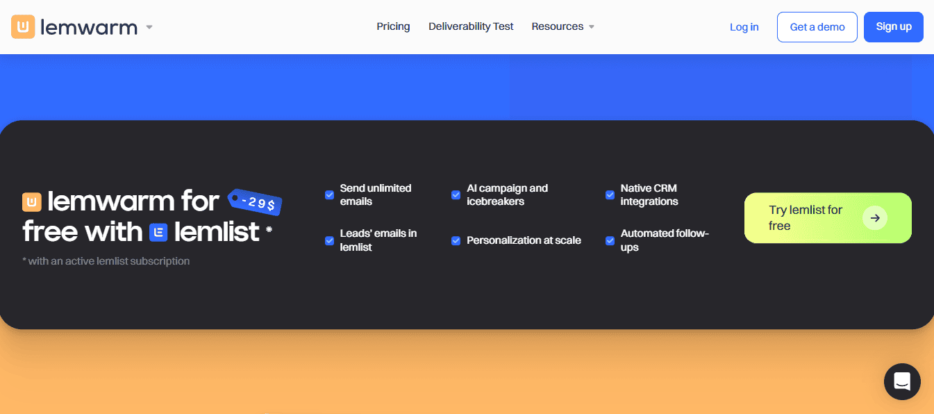This screenshot has height=414, width=934.
Task: Click the 'Send unlimited emails' text
Action: pyautogui.click(x=376, y=194)
